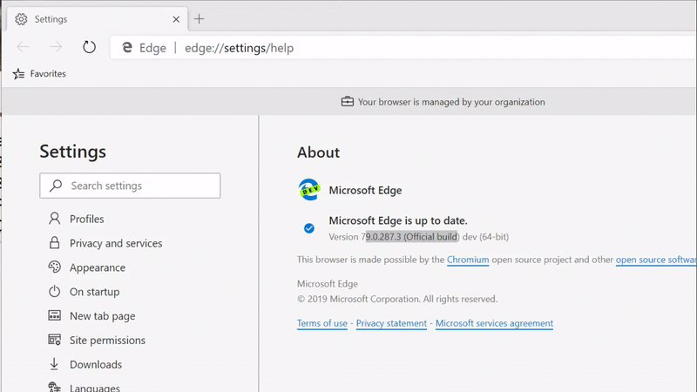Select the Settings browser tab
Screen dimensions: 697x392
point(87,19)
